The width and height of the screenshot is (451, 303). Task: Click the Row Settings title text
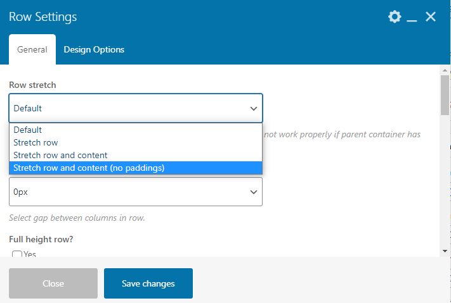point(42,17)
